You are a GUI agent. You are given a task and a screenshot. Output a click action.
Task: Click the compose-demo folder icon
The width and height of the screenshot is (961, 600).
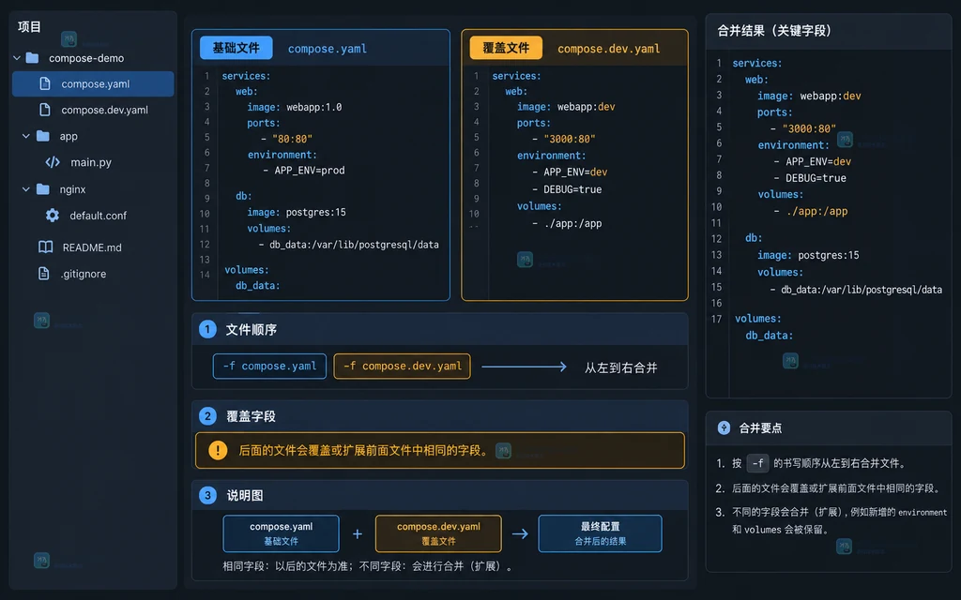(33, 58)
